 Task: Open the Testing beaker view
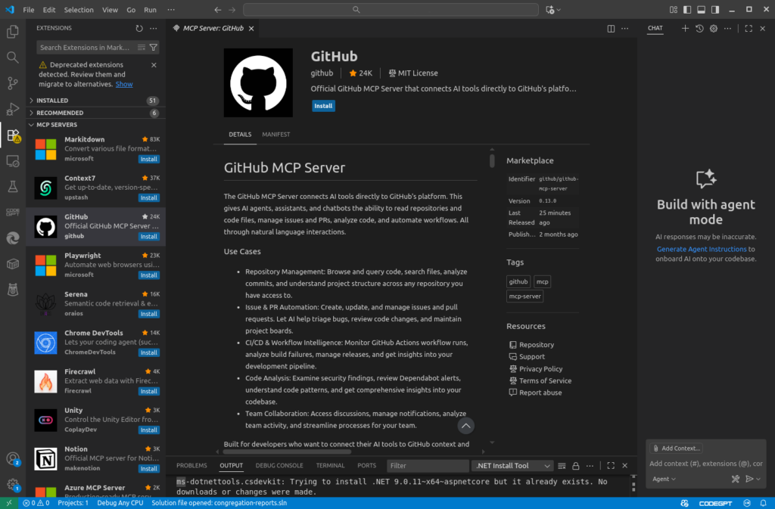tap(12, 185)
